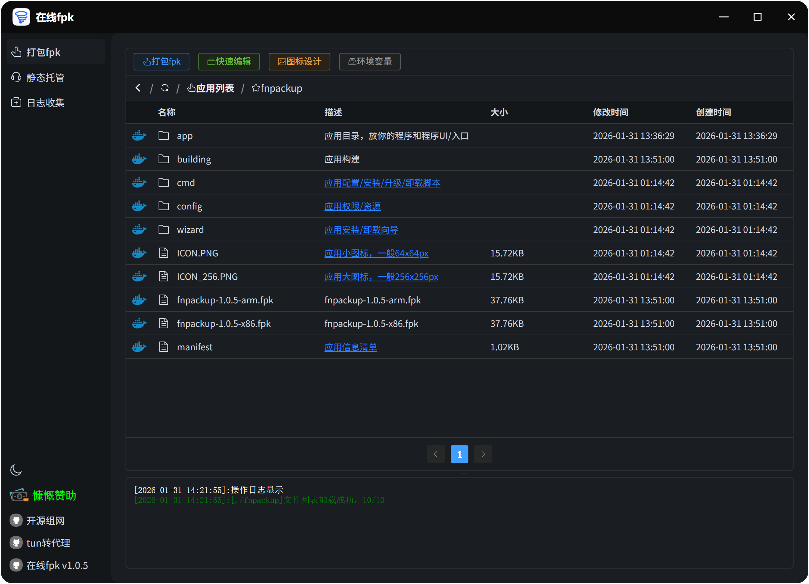
Task: Click the 应用列表 breadcrumb item
Action: 211,88
